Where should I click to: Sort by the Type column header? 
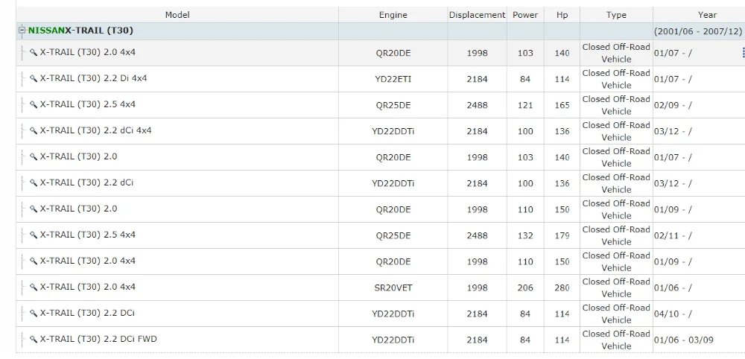(616, 15)
